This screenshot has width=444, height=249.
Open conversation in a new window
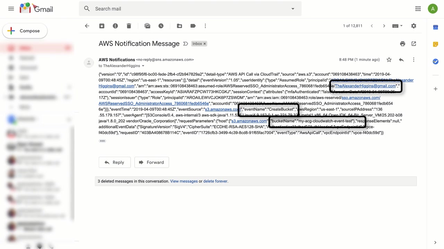click(x=413, y=44)
